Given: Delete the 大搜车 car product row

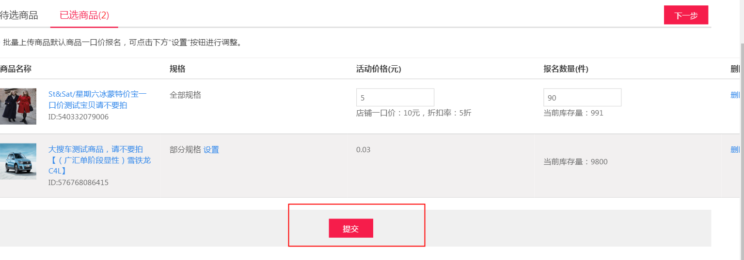Looking at the screenshot, I should pos(735,149).
